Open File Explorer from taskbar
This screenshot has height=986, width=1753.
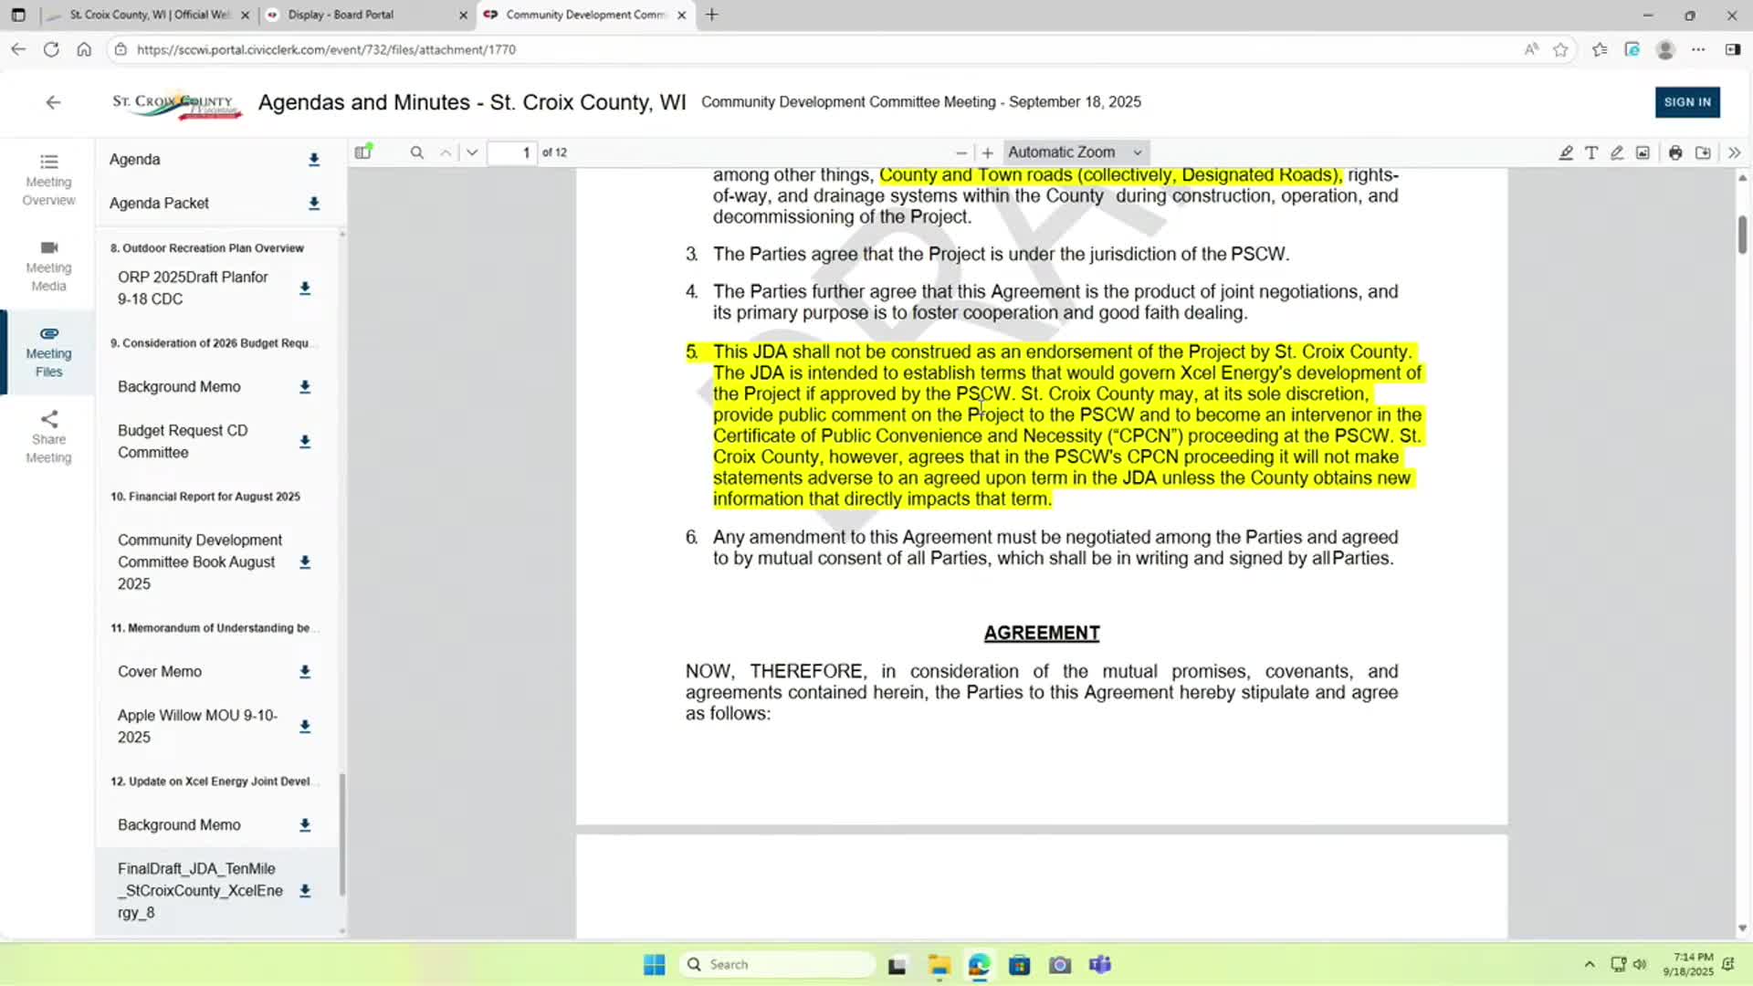[939, 965]
